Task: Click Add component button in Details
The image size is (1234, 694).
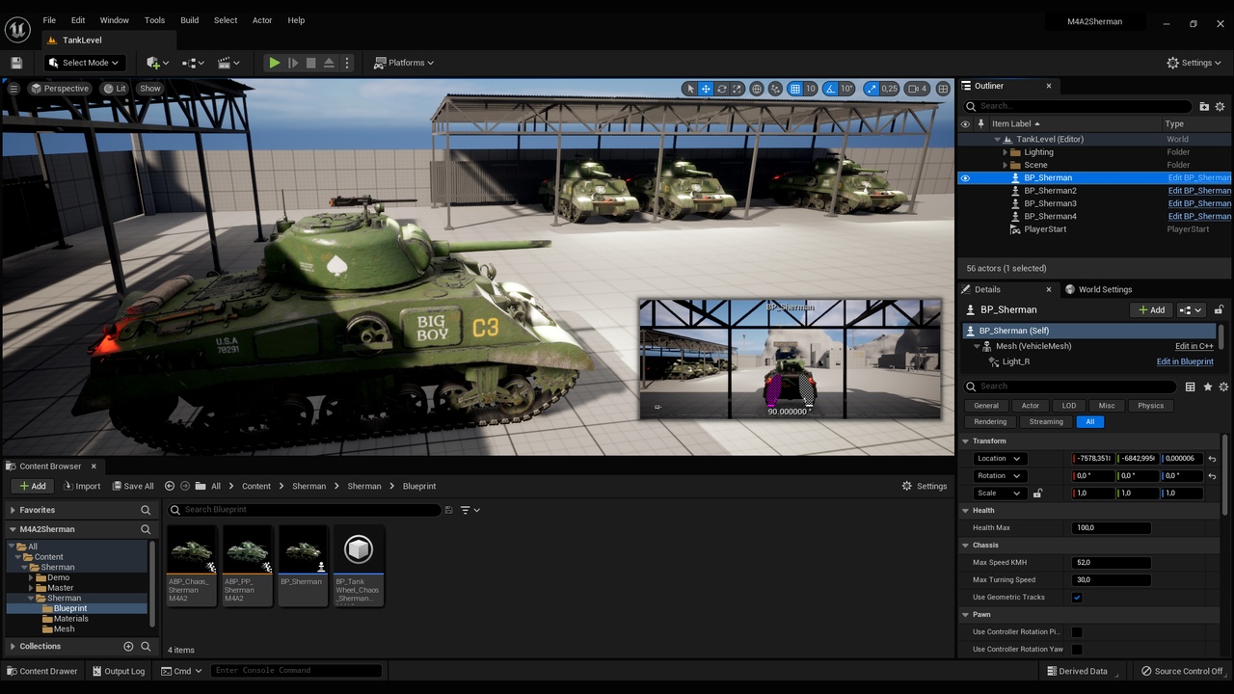Action: pyautogui.click(x=1151, y=309)
